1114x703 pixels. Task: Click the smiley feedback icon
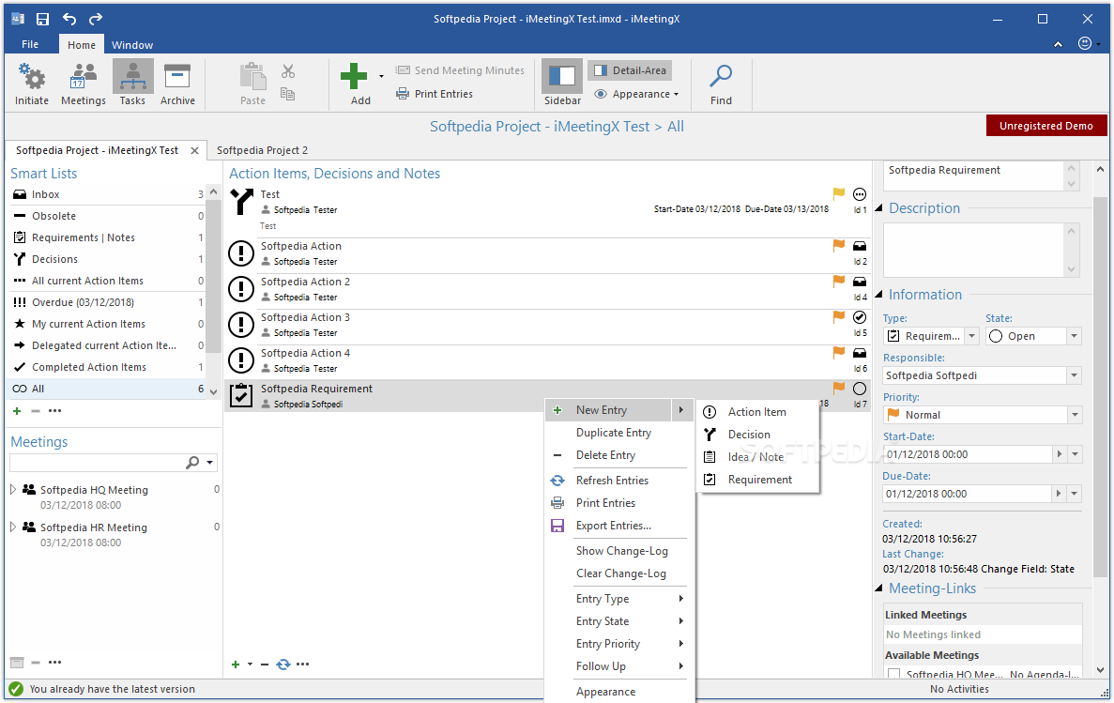coord(1085,43)
